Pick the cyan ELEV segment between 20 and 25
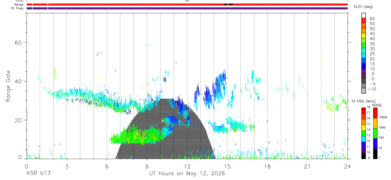Image resolution: width=391 pixels, height=180 pixels. coord(364,56)
